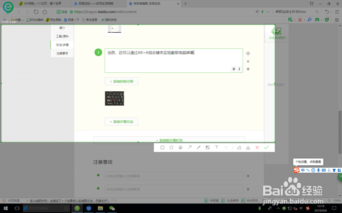Click the red scissors screenshot extension
The image size is (342, 213).
click(300, 20)
